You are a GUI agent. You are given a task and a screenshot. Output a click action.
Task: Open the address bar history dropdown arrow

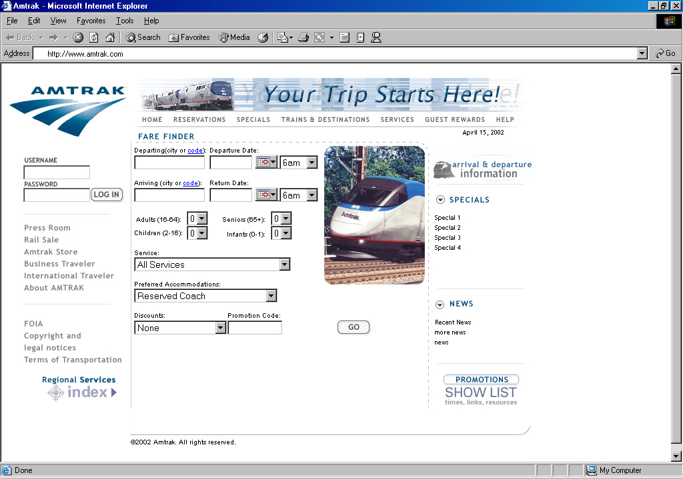(x=642, y=53)
